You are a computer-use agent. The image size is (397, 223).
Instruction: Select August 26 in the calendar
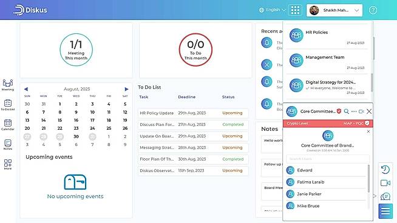pos(125,128)
